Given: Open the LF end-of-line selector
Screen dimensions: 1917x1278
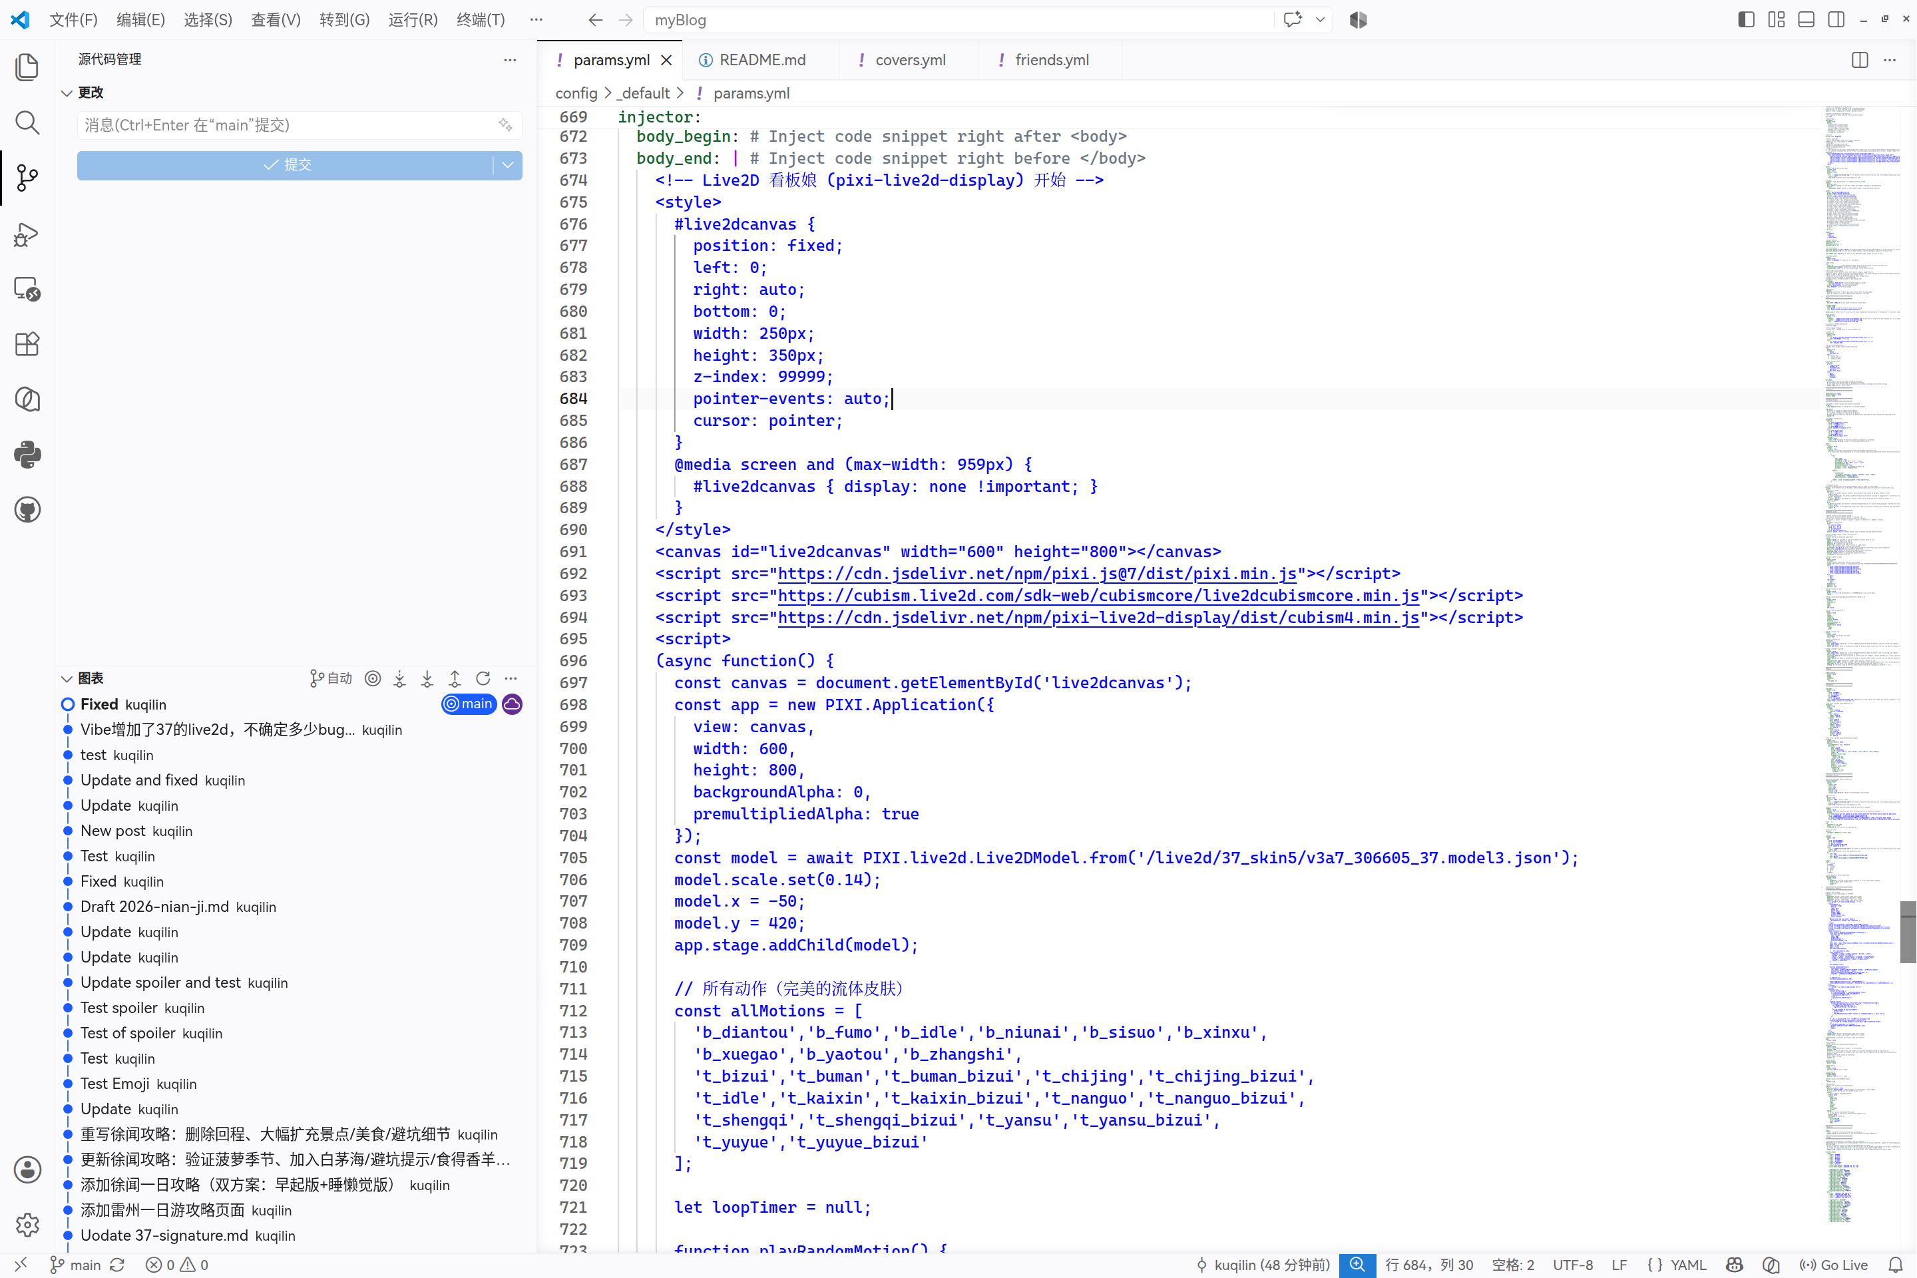Looking at the screenshot, I should pos(1619,1265).
